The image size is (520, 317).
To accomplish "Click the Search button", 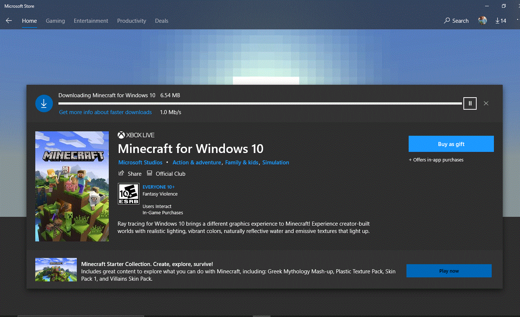I will click(x=456, y=21).
